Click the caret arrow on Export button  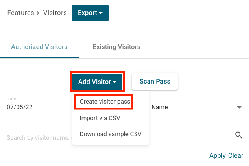click(101, 13)
